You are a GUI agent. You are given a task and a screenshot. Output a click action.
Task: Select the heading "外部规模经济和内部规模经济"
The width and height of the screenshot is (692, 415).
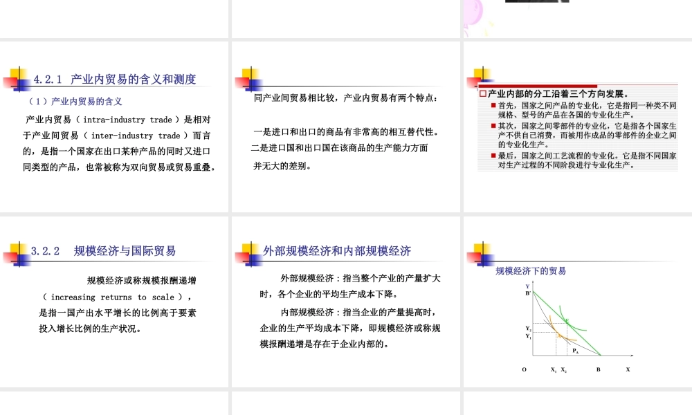click(x=336, y=250)
